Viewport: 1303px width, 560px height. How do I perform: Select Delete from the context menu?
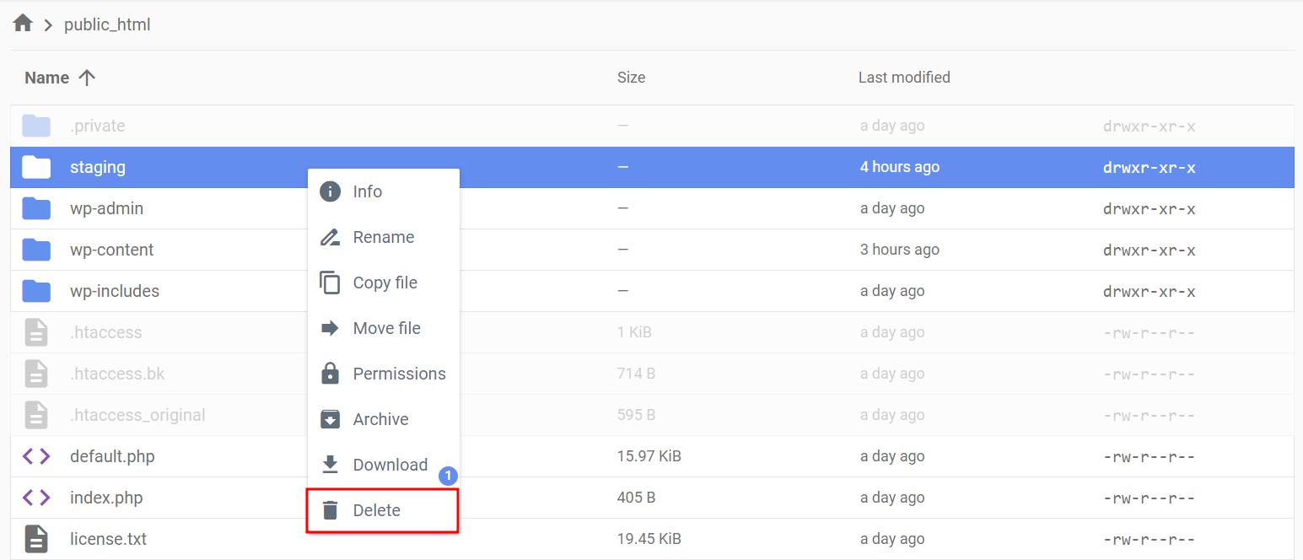point(377,510)
